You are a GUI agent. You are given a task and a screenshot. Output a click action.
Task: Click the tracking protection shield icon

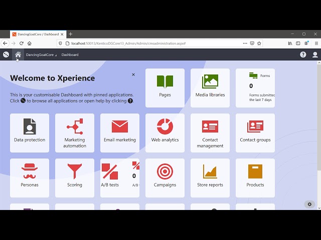(x=60, y=43)
